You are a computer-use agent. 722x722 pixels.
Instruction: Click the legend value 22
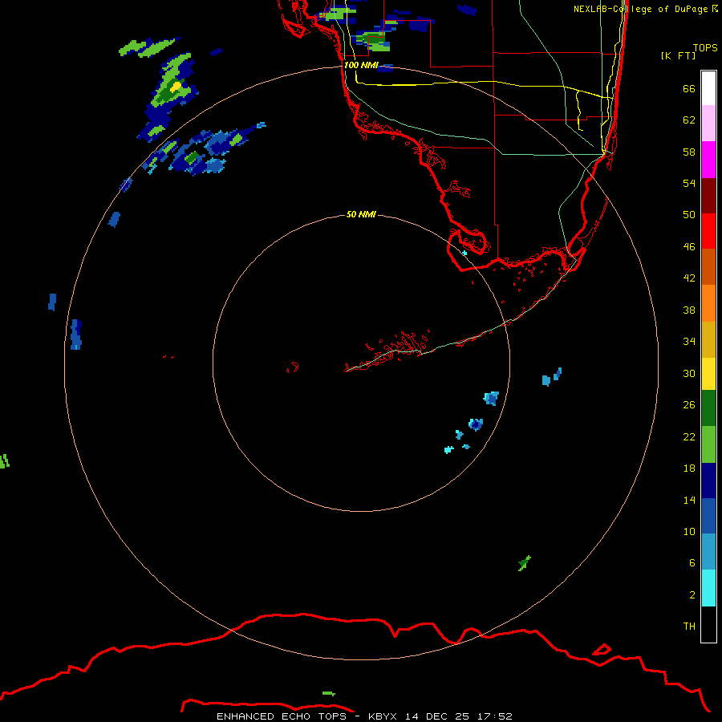coord(689,436)
